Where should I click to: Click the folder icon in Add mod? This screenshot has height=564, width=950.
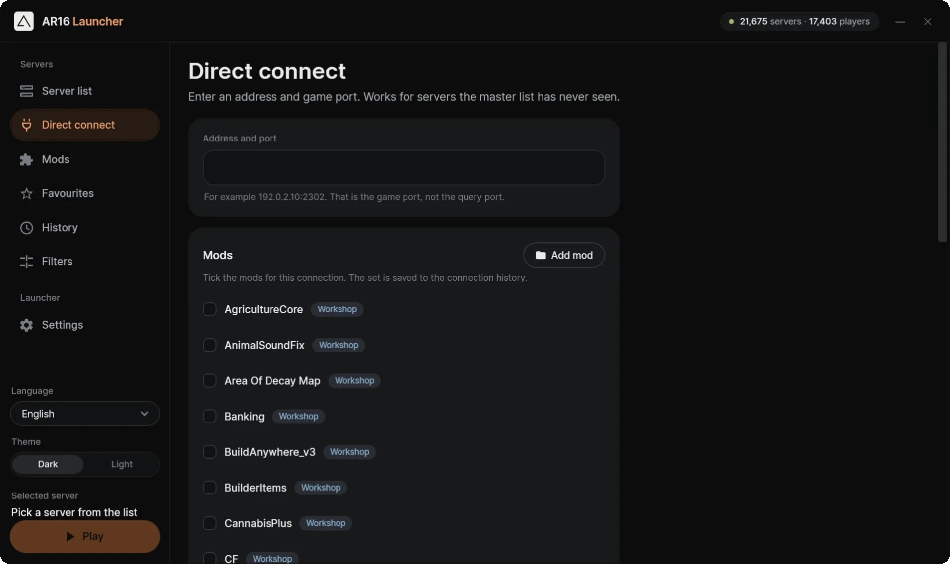[541, 255]
